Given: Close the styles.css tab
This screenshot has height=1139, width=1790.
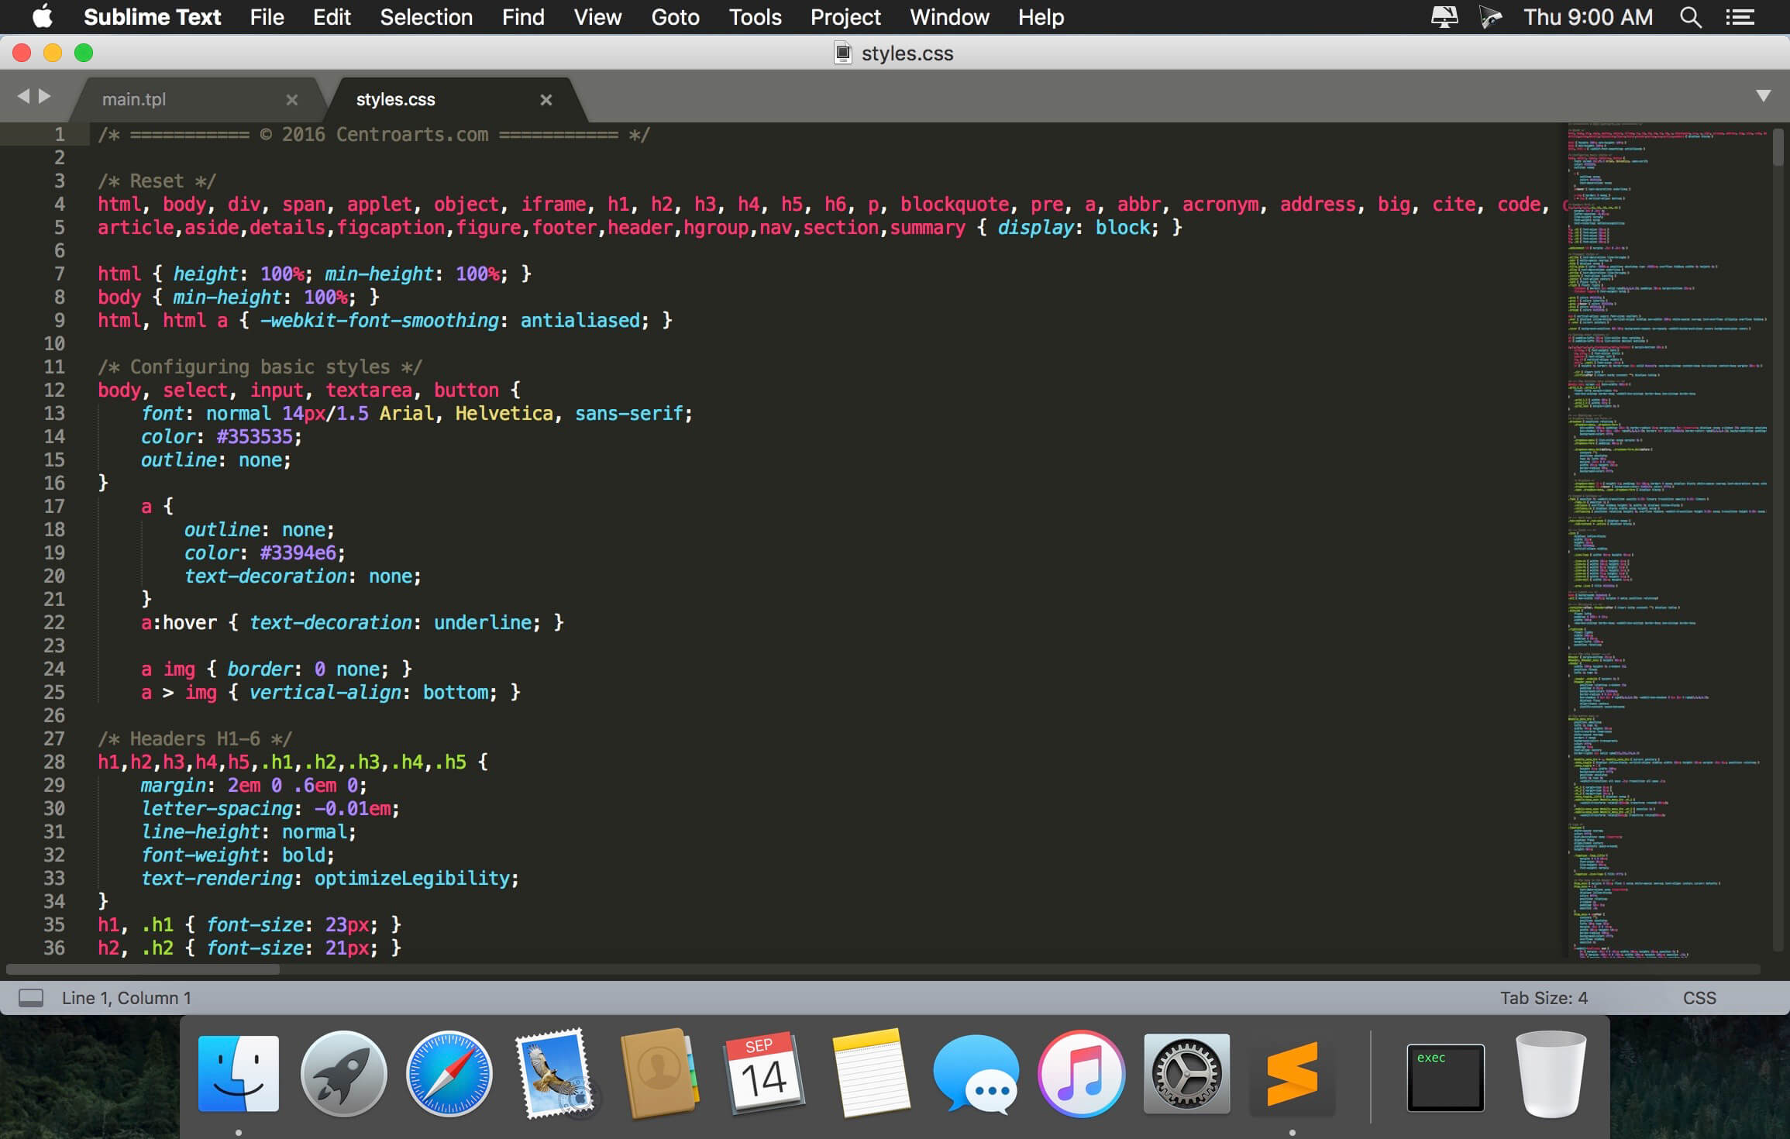Looking at the screenshot, I should pyautogui.click(x=546, y=99).
